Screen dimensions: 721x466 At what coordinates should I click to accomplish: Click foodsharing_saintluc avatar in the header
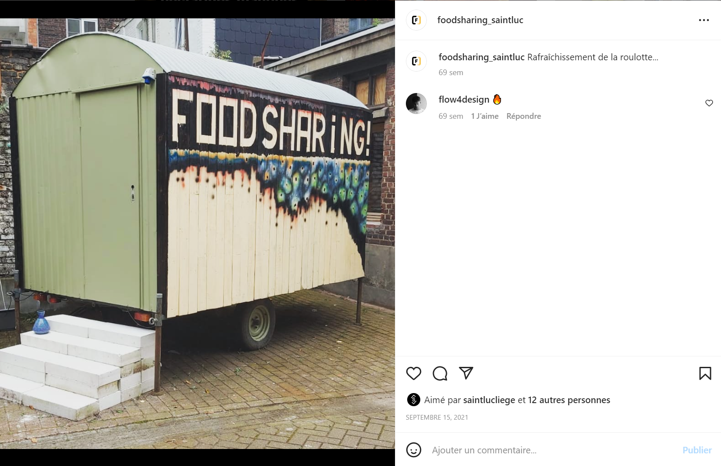click(416, 20)
